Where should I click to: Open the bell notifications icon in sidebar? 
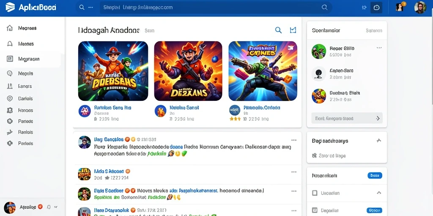click(10, 43)
